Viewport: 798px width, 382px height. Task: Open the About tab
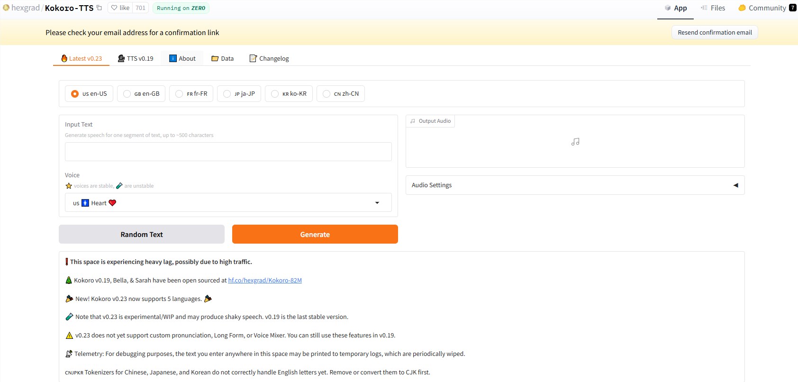182,59
